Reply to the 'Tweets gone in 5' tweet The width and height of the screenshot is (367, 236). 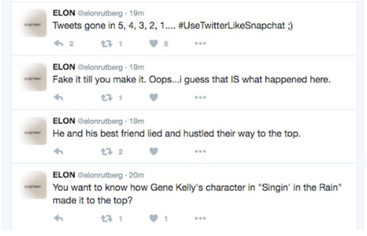coord(58,43)
